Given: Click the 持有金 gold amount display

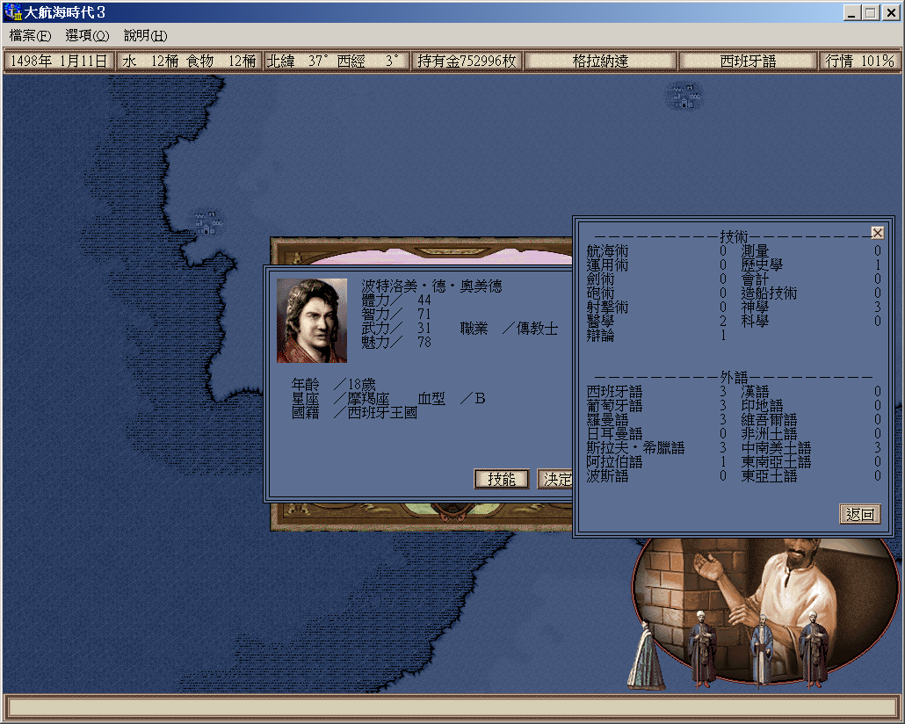Looking at the screenshot, I should (x=467, y=62).
